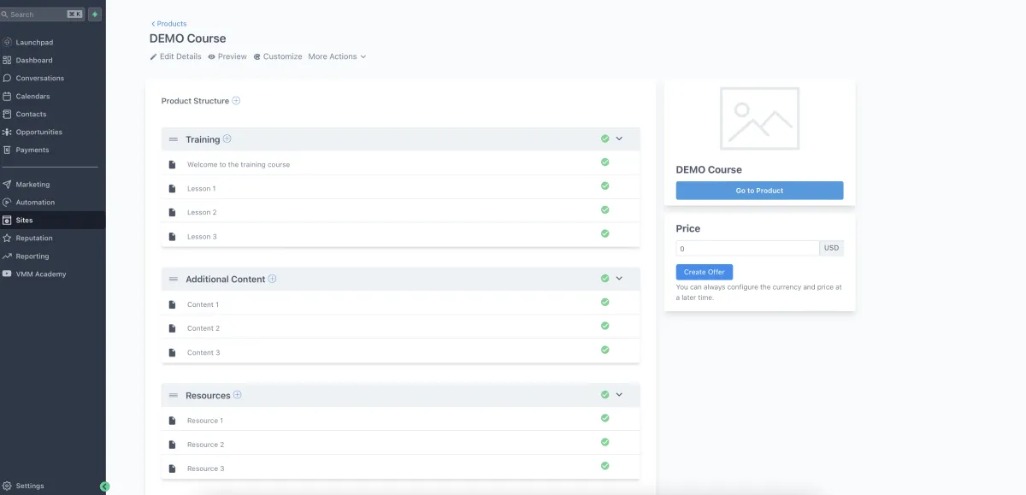Open Calendars in the sidebar

click(32, 96)
